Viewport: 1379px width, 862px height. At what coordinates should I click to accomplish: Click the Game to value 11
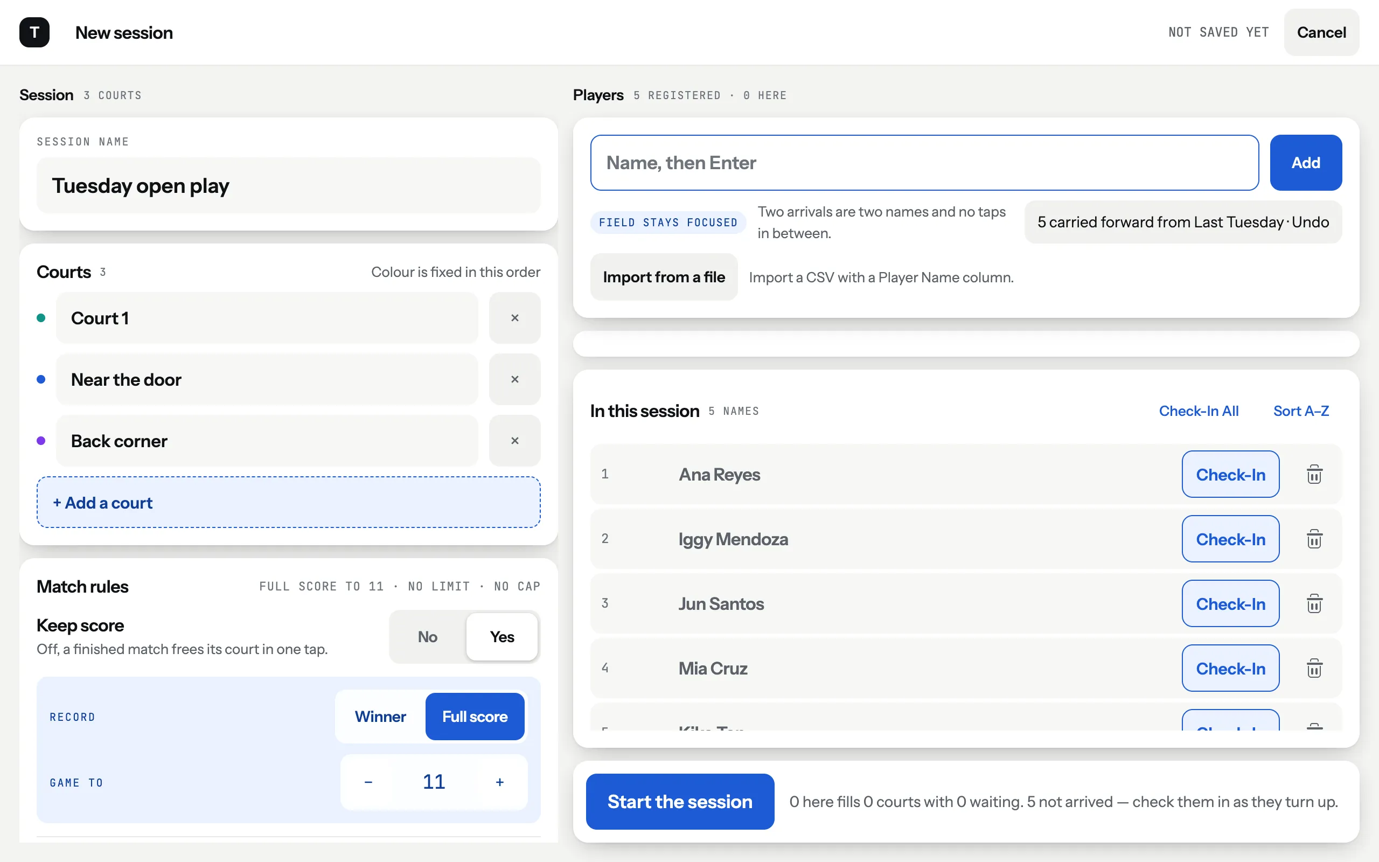tap(434, 782)
